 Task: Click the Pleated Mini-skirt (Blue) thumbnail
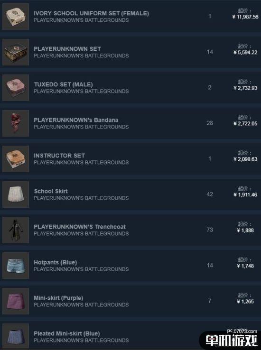[x=16, y=337]
